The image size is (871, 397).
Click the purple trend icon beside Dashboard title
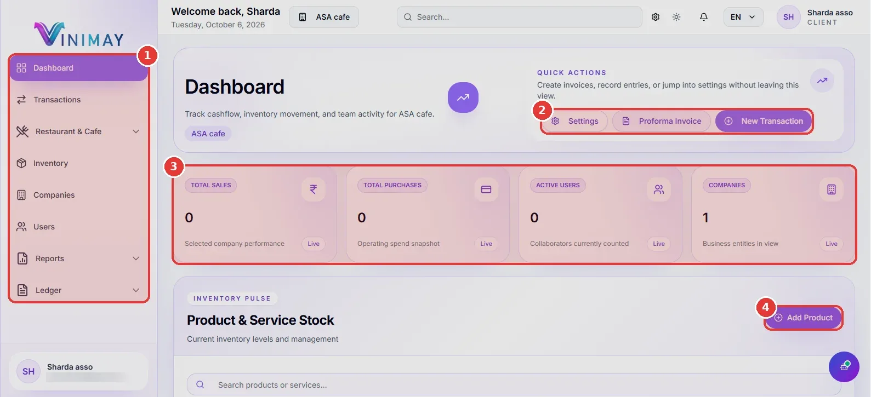pos(463,97)
